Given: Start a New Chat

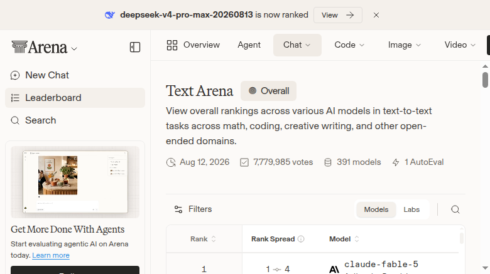Looking at the screenshot, I should tap(75, 75).
